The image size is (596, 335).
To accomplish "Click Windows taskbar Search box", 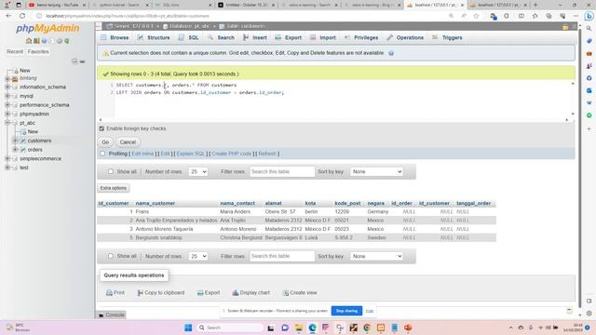I will pyautogui.click(x=230, y=328).
